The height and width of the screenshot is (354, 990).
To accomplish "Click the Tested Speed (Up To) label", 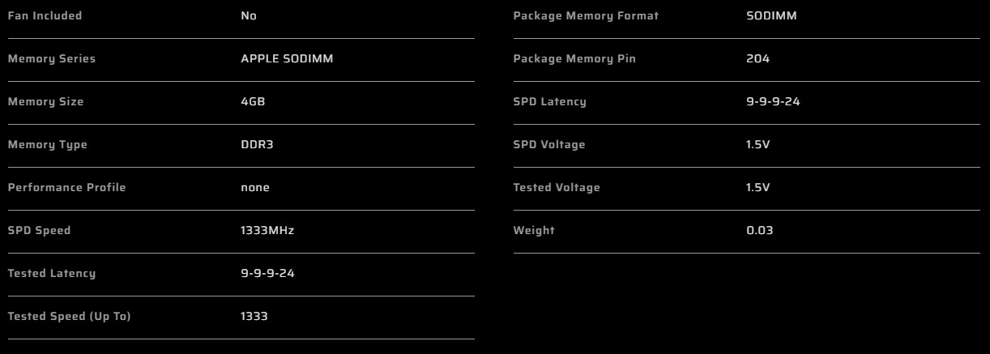I will tap(69, 317).
